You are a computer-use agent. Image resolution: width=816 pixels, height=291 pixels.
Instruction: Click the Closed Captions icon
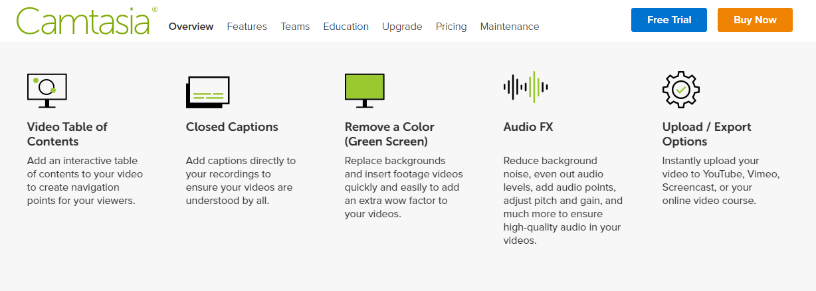207,92
